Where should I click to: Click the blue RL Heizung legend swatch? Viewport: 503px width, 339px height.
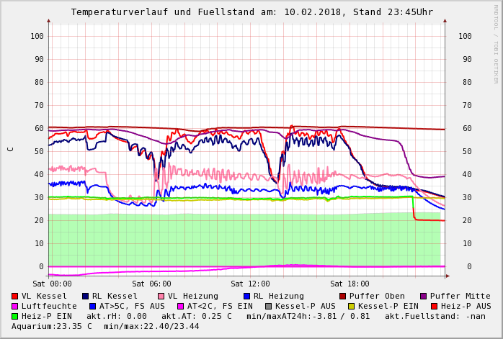click(246, 296)
